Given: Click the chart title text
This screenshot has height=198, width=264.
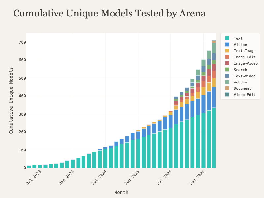Looking at the screenshot, I should [109, 13].
